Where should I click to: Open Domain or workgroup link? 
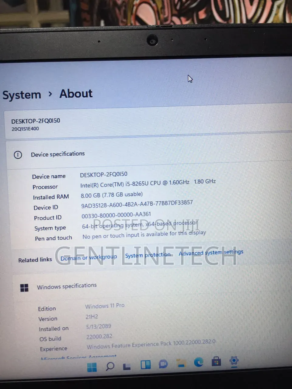(x=89, y=257)
